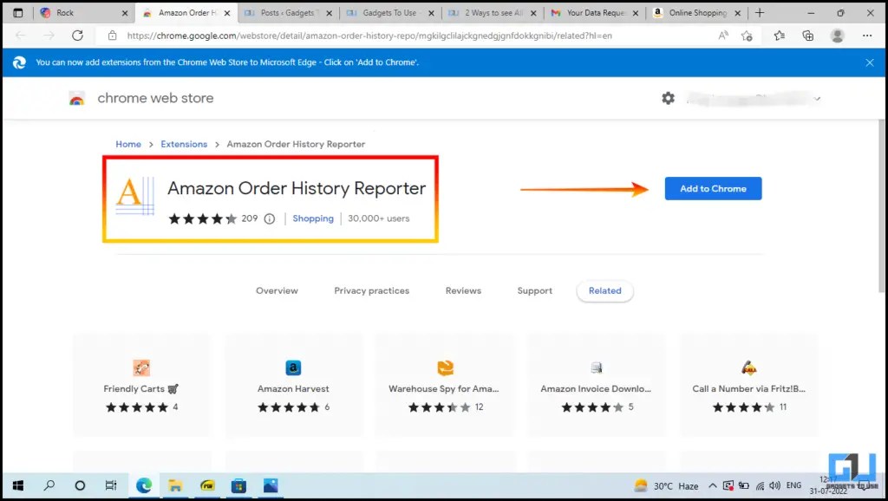The width and height of the screenshot is (888, 501).
Task: Open the Amazon Invoice Download extension icon
Action: pyautogui.click(x=596, y=368)
